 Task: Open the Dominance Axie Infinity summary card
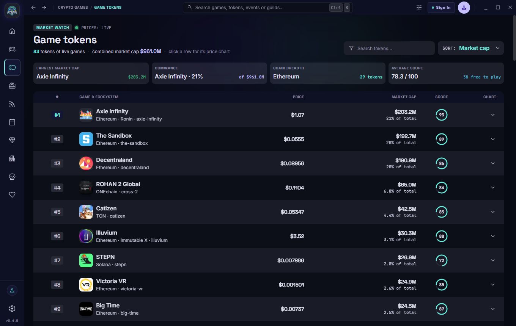[209, 73]
